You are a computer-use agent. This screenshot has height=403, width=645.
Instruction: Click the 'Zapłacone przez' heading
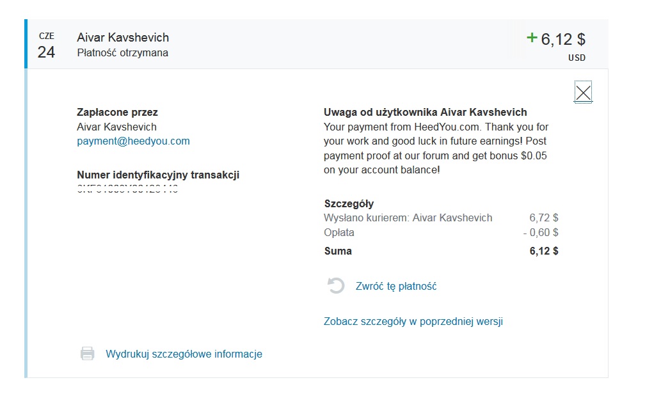(x=117, y=113)
